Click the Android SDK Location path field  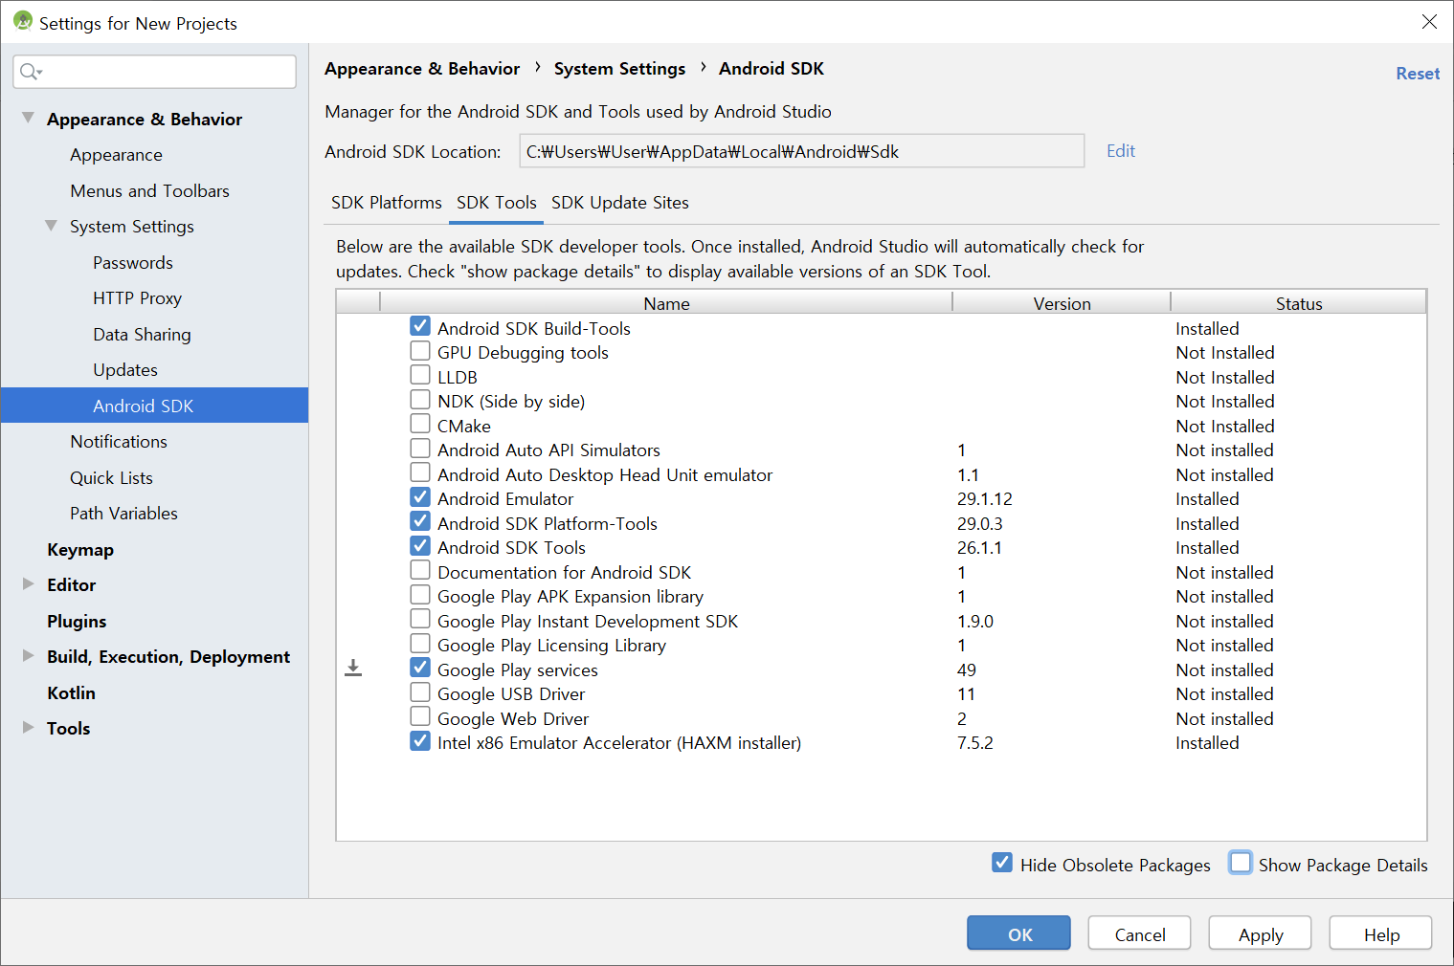(x=802, y=151)
